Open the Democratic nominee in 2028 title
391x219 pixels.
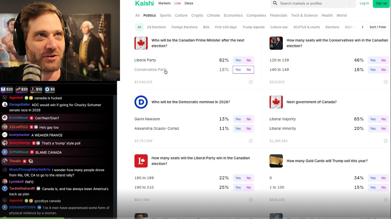191,102
